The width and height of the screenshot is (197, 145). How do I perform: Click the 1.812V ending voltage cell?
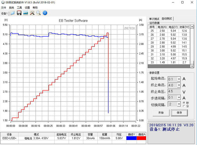[x=76, y=138]
